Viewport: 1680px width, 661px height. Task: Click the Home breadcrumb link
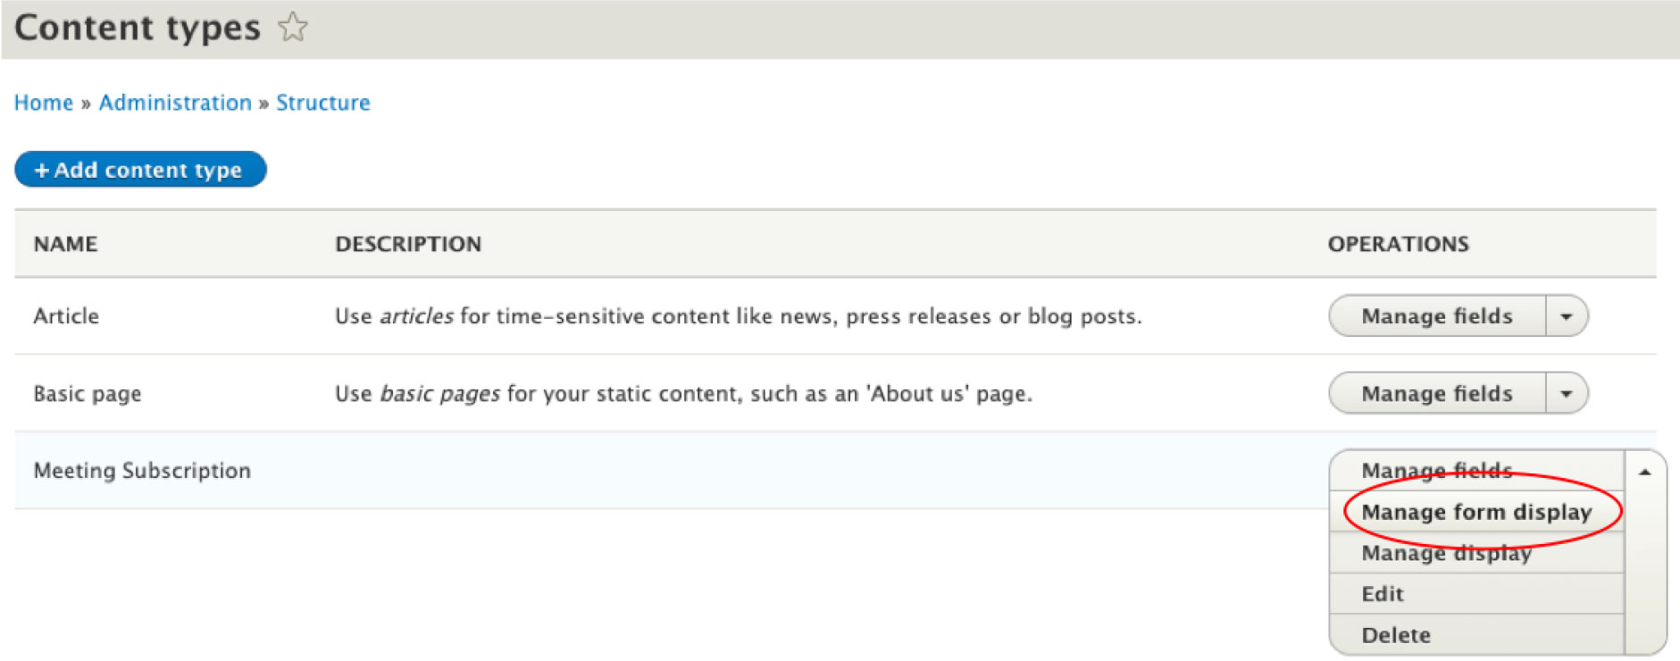(x=44, y=103)
